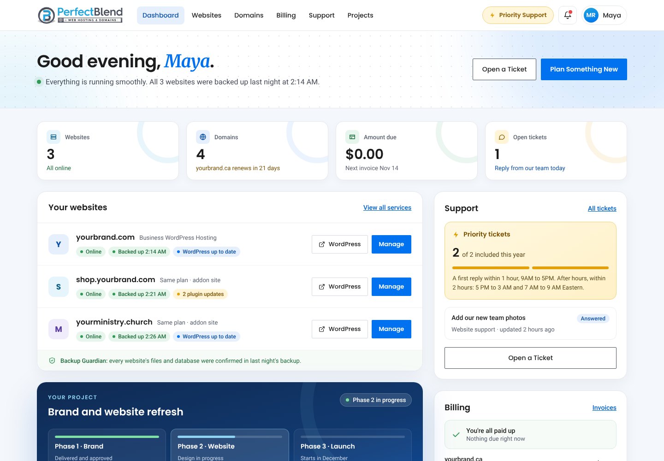Open the notifications bell
Image resolution: width=664 pixels, height=461 pixels.
[568, 15]
